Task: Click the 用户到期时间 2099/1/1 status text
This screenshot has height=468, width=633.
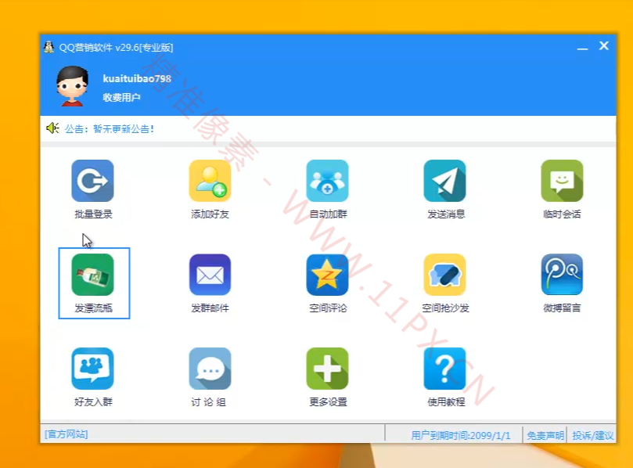Action: (461, 435)
